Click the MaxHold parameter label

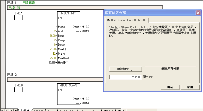(63, 58)
